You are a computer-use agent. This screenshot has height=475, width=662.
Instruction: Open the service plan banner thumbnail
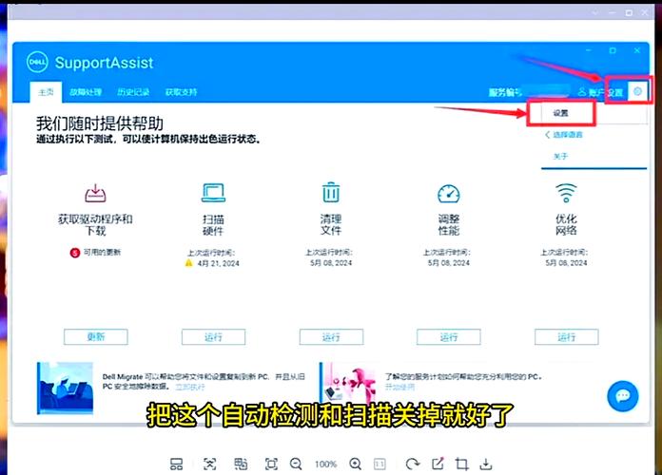coord(347,383)
